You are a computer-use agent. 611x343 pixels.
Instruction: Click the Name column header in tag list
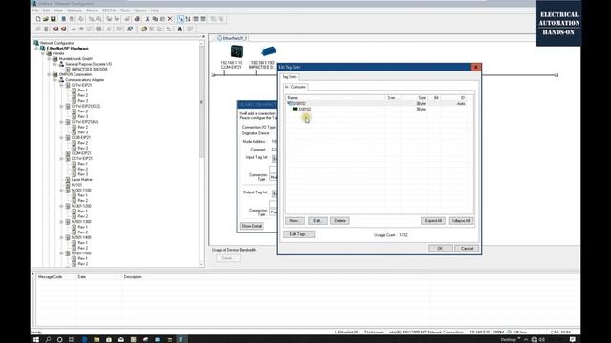point(335,97)
